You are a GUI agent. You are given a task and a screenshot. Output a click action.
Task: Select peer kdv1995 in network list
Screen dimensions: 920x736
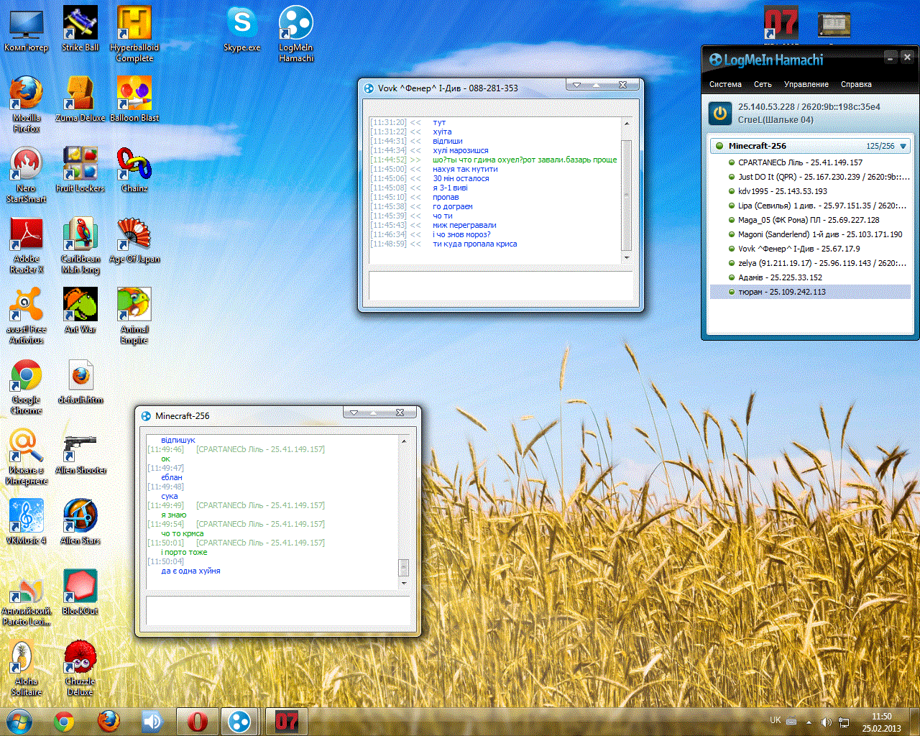(810, 191)
